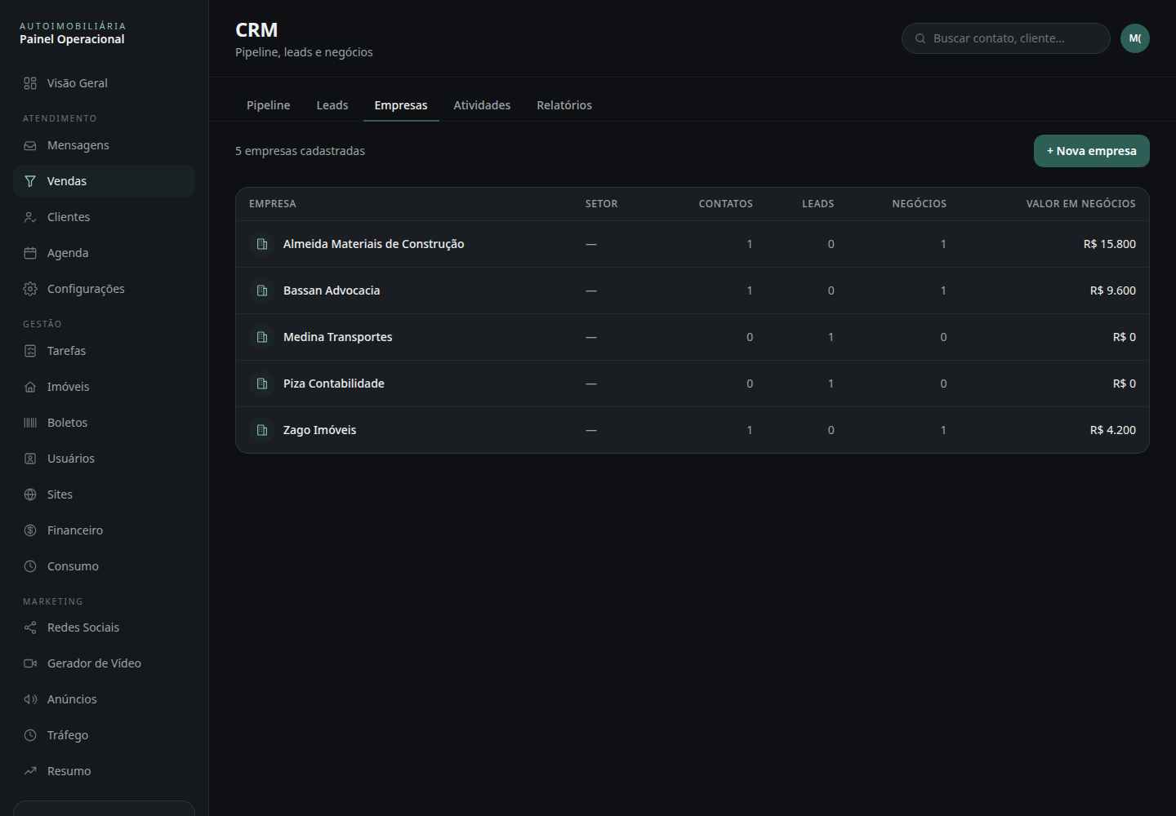This screenshot has width=1176, height=816.
Task: Select the R$ 9.600 value cell
Action: point(1113,290)
